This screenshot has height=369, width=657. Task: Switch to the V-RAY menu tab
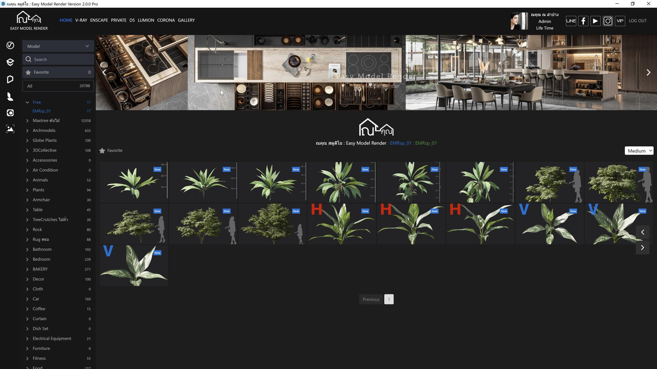point(81,20)
